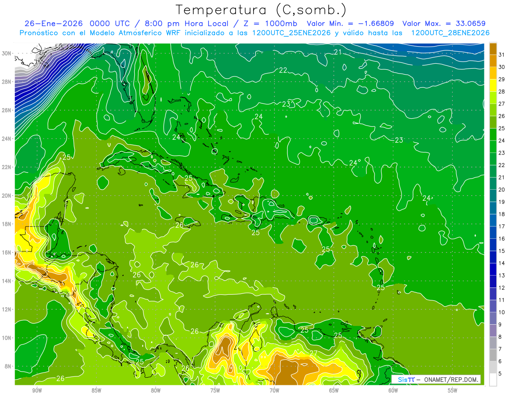The width and height of the screenshot is (513, 396).
Task: Click the "Temperatura (C,somb.)" chart title
Action: pyautogui.click(x=261, y=10)
